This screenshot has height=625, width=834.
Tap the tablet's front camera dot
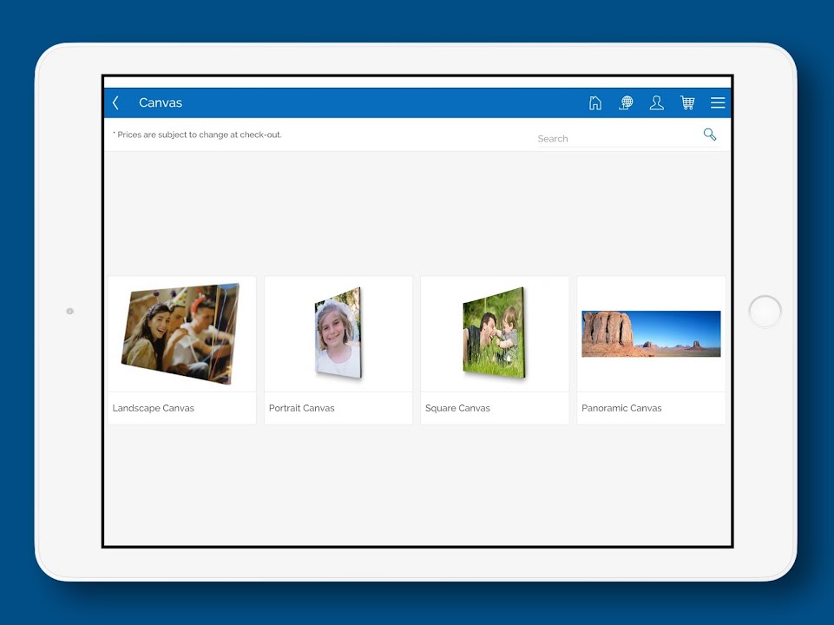click(x=70, y=311)
